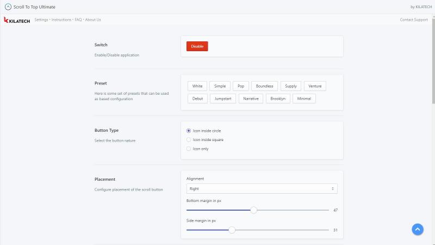Image resolution: width=435 pixels, height=245 pixels.
Task: Click the blue scroll-to-top arrow button
Action: [418, 229]
